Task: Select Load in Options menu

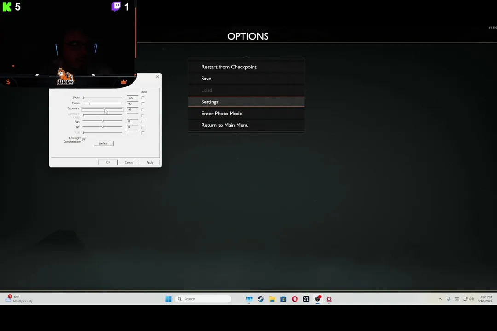Action: tap(246, 90)
